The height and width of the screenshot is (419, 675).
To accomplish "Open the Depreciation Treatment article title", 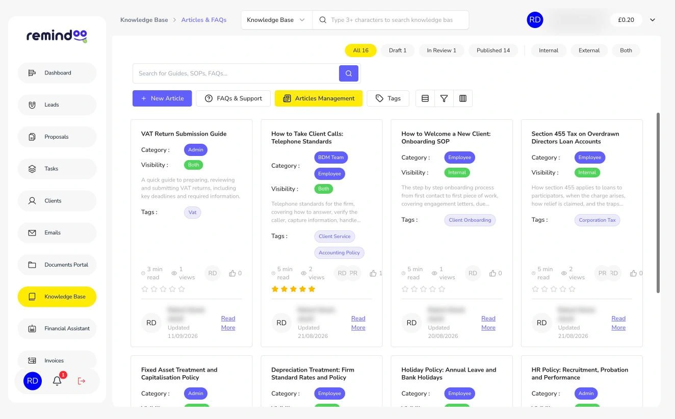I will click(x=313, y=374).
